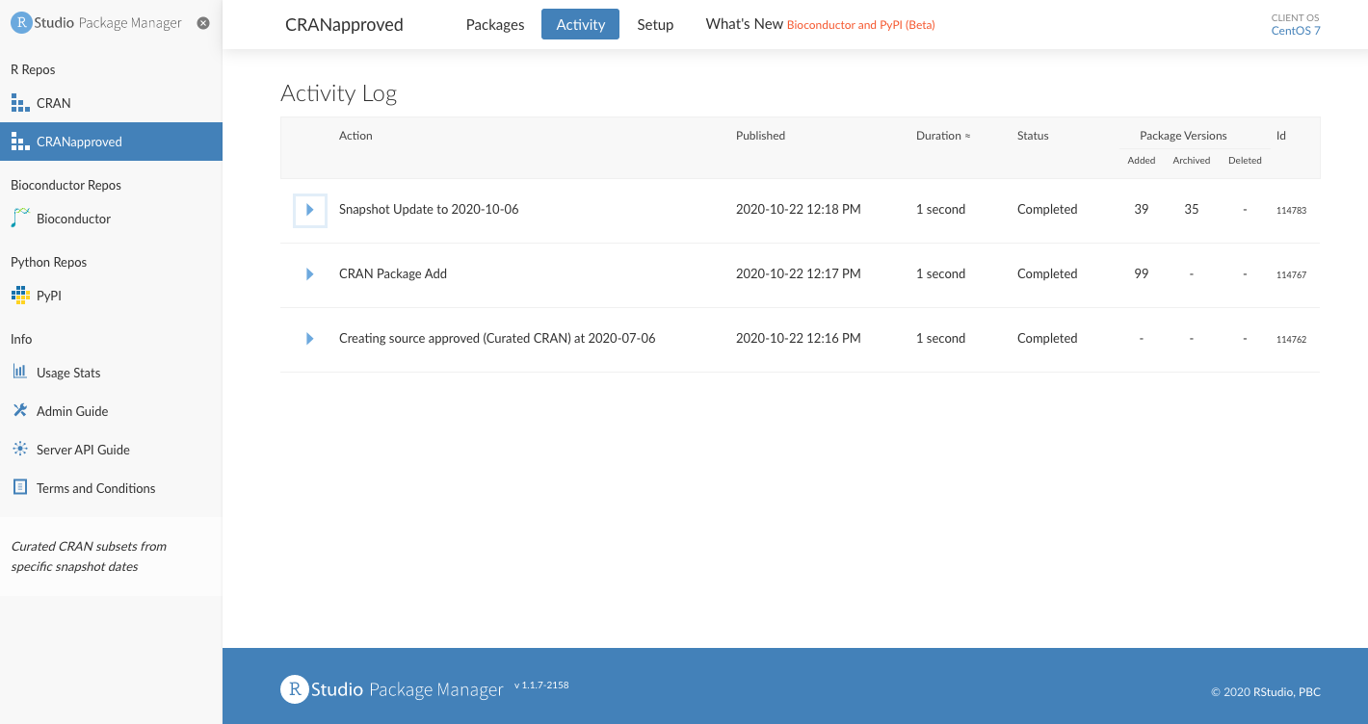1368x724 pixels.
Task: Expand the Creating source approved row
Action: tap(310, 339)
